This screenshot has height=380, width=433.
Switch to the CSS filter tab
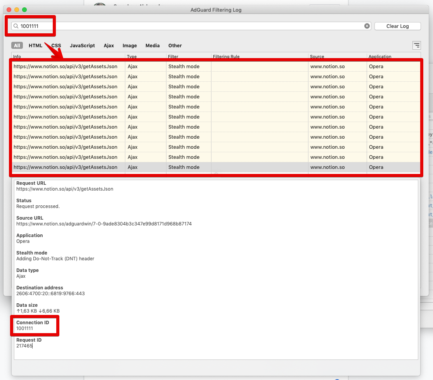56,45
